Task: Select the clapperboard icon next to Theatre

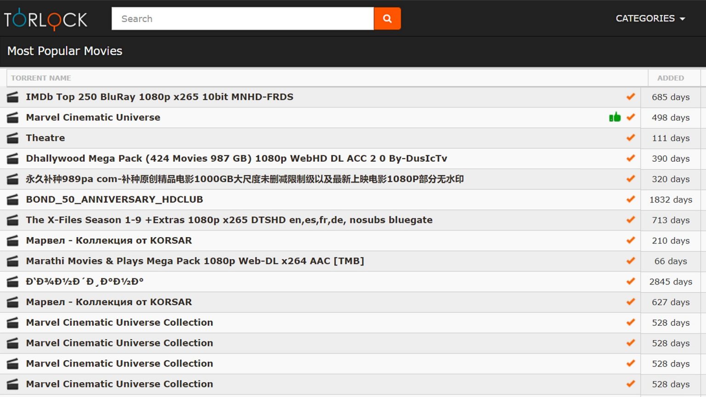Action: tap(11, 138)
